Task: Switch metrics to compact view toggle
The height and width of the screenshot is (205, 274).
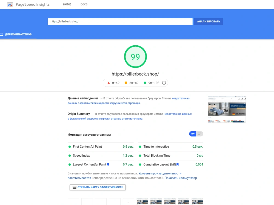Action: [193, 134]
